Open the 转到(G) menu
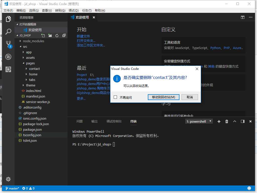This screenshot has height=193, width=257. click(60, 11)
